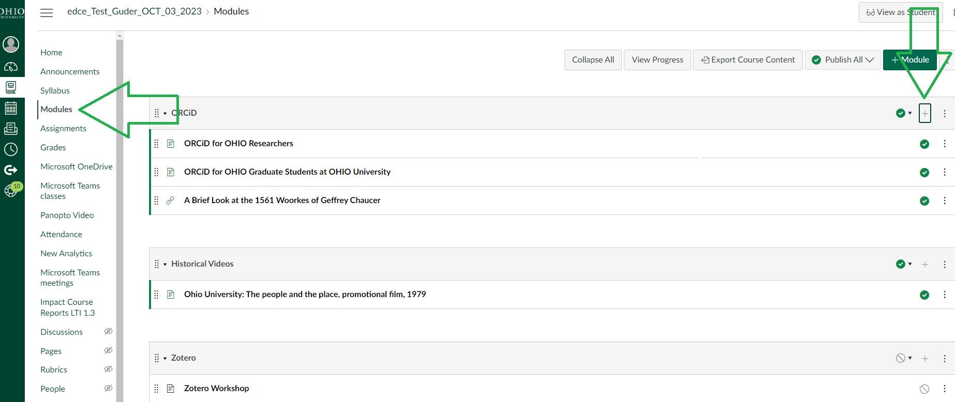Collapse the Zotero module
The width and height of the screenshot is (955, 402).
pyautogui.click(x=165, y=358)
